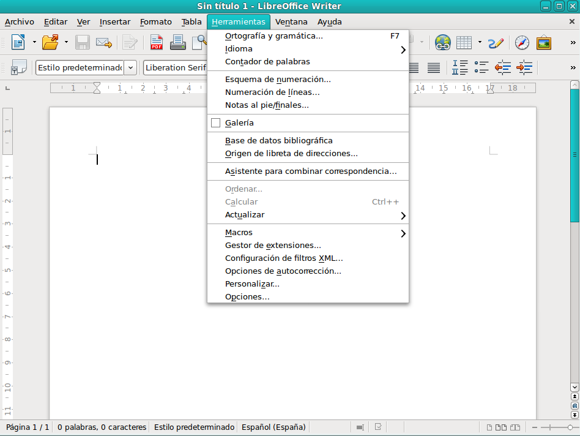The height and width of the screenshot is (436, 580).
Task: Click the Edit file mode icon
Action: pos(130,42)
